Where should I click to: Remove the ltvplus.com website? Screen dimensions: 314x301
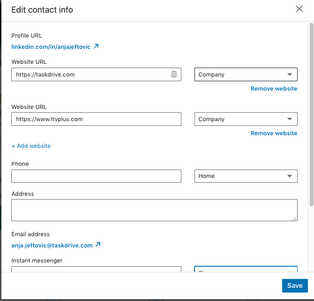[274, 133]
